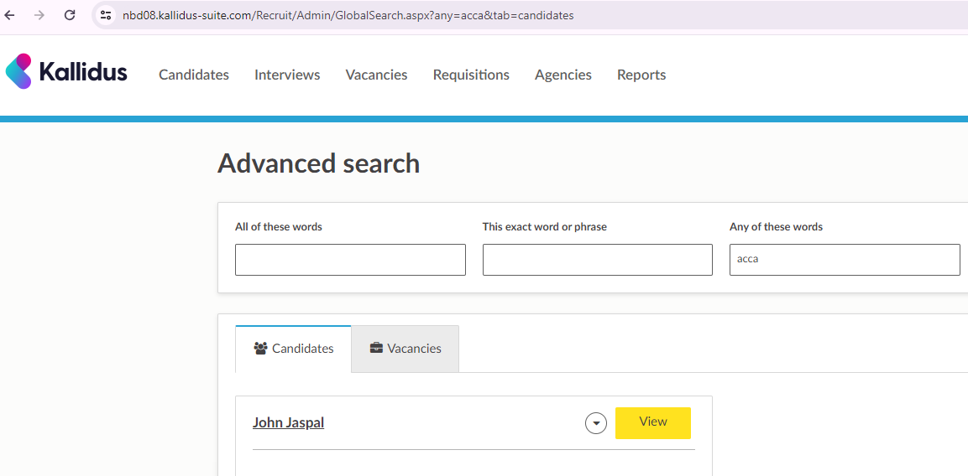Open the John Jaspal candidate link
968x476 pixels.
(x=288, y=422)
